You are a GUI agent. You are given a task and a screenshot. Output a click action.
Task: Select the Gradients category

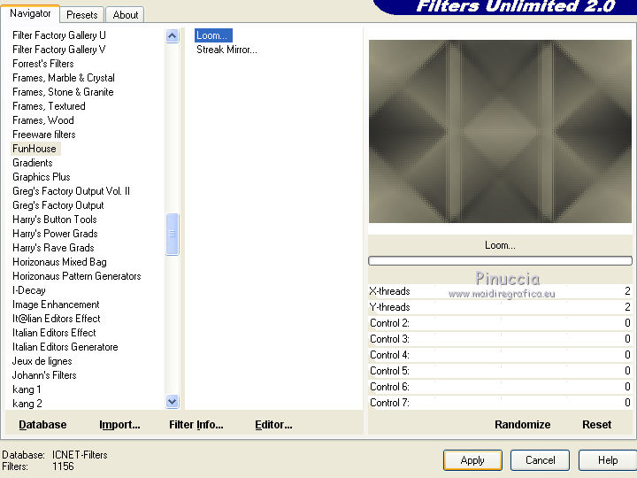33,163
